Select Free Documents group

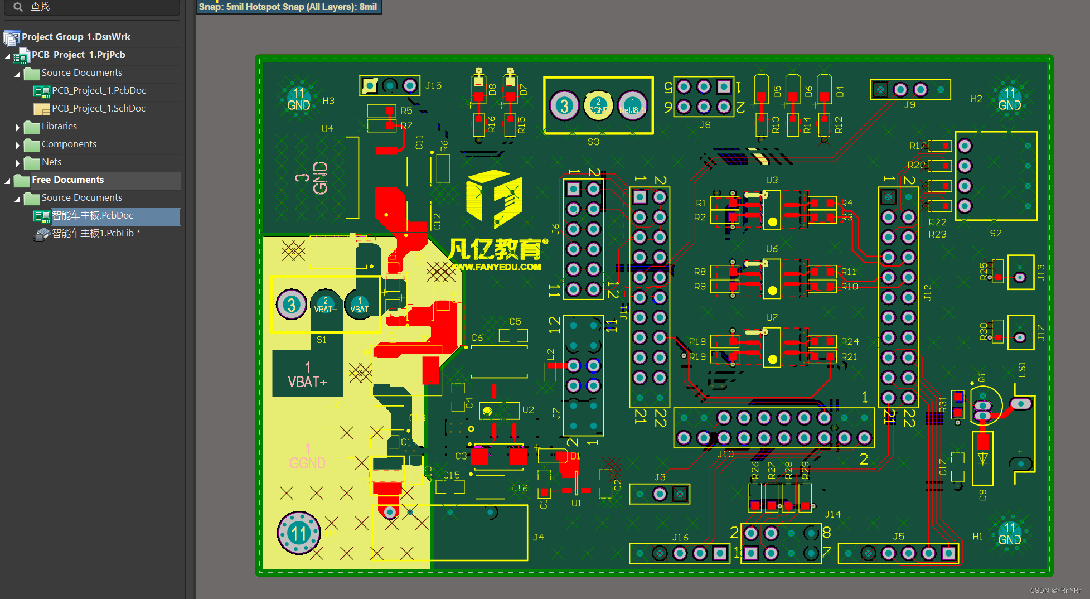pos(68,180)
